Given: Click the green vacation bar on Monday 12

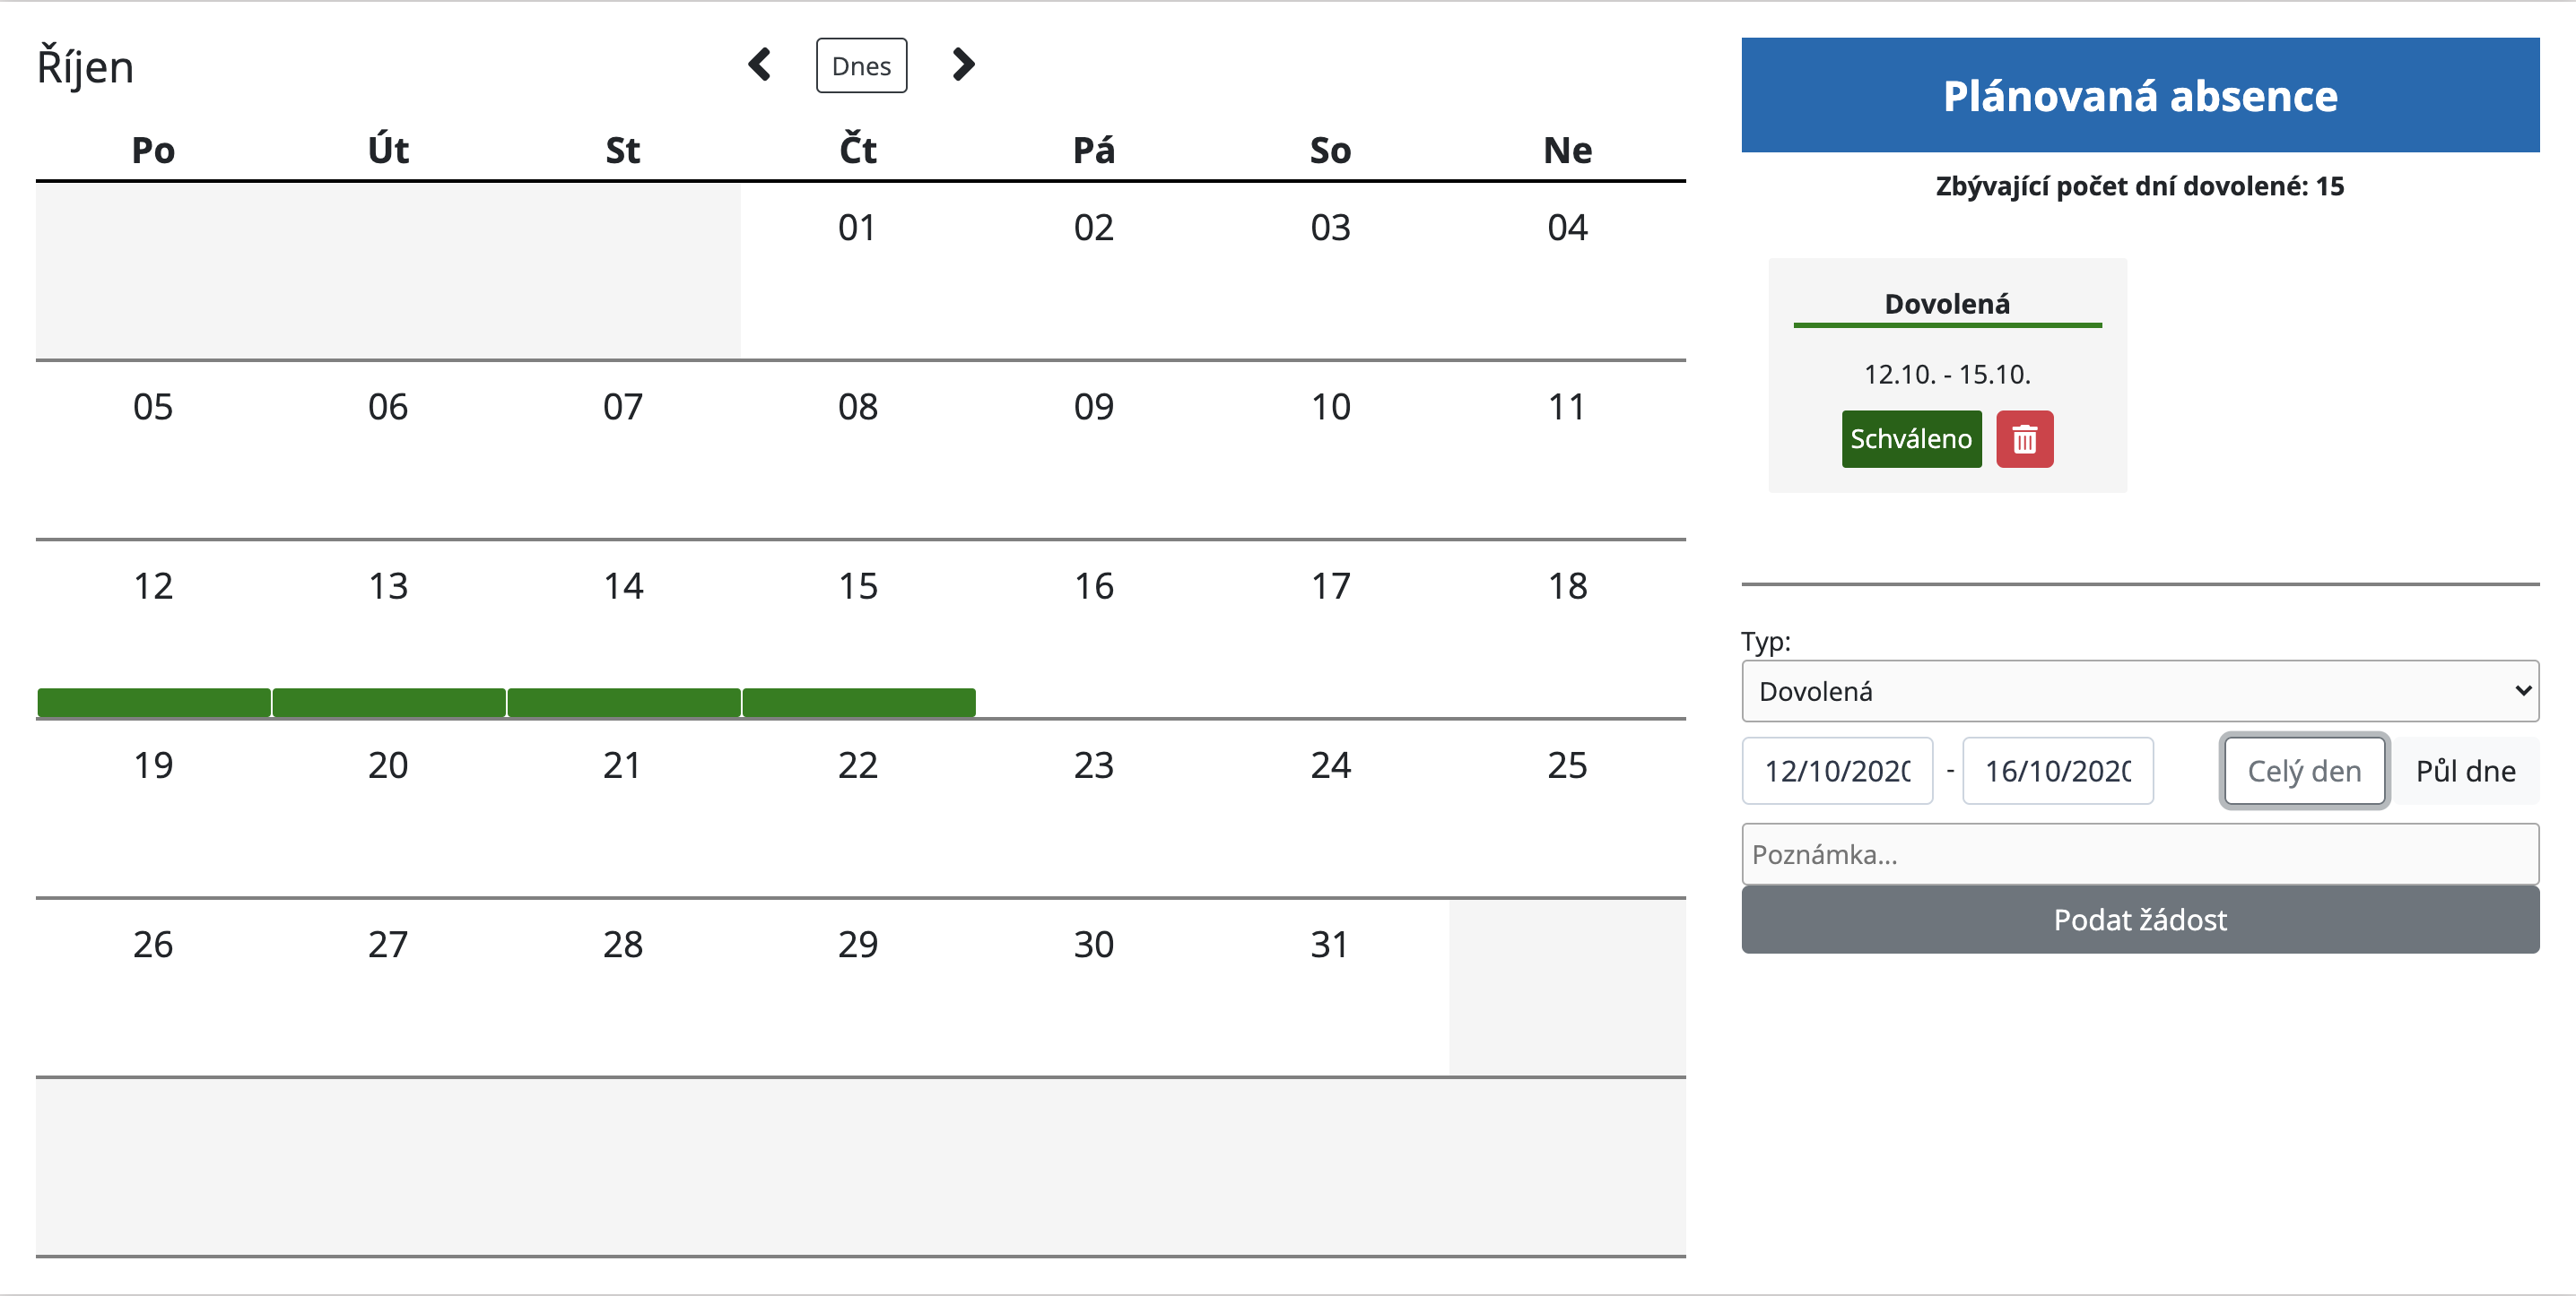Looking at the screenshot, I should (x=154, y=703).
